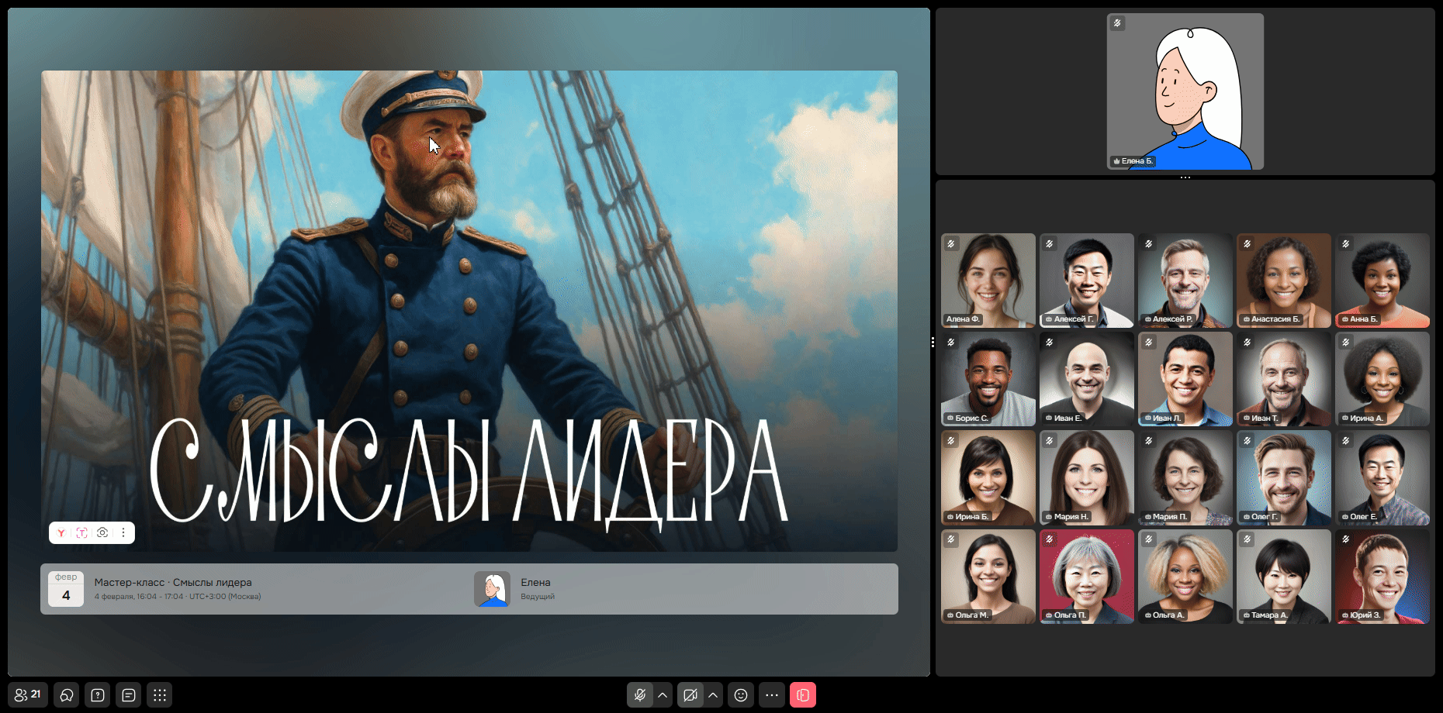
Task: Select host Елена Б. video tile
Action: 1185,91
